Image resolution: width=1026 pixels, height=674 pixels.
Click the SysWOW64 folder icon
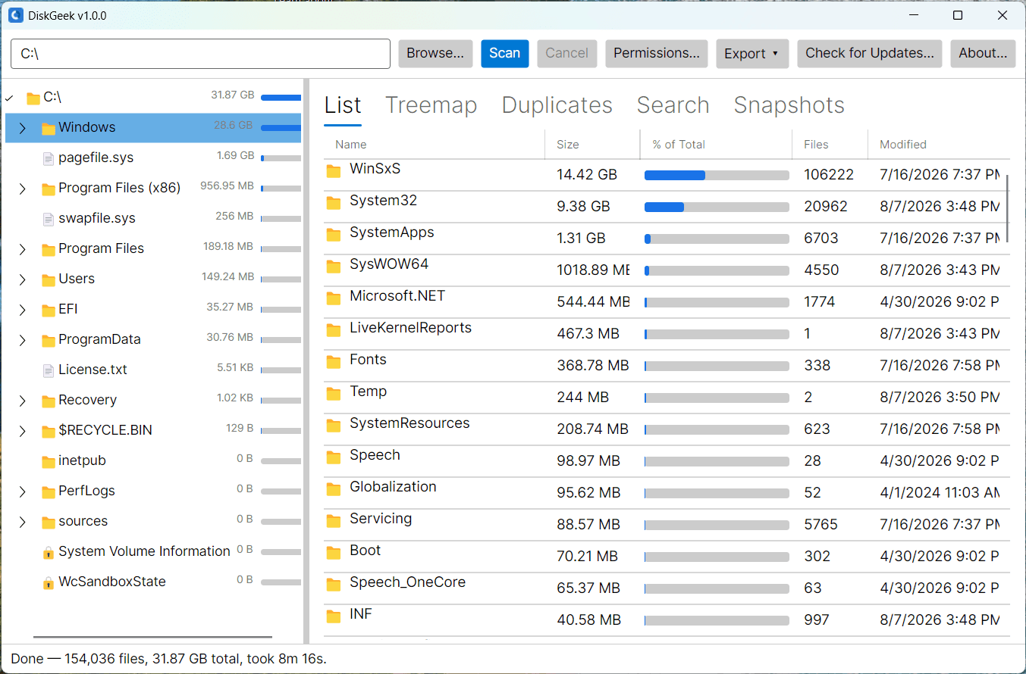pyautogui.click(x=334, y=266)
